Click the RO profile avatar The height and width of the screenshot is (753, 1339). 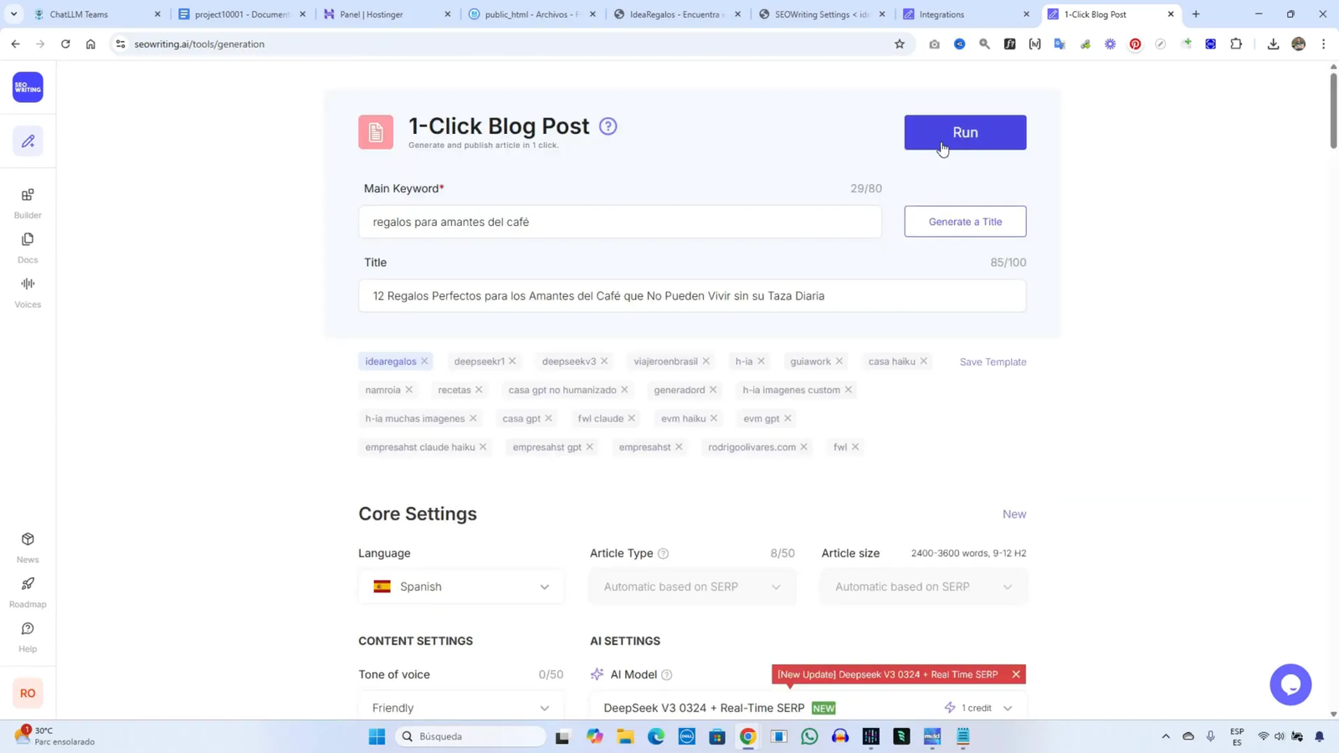click(27, 693)
